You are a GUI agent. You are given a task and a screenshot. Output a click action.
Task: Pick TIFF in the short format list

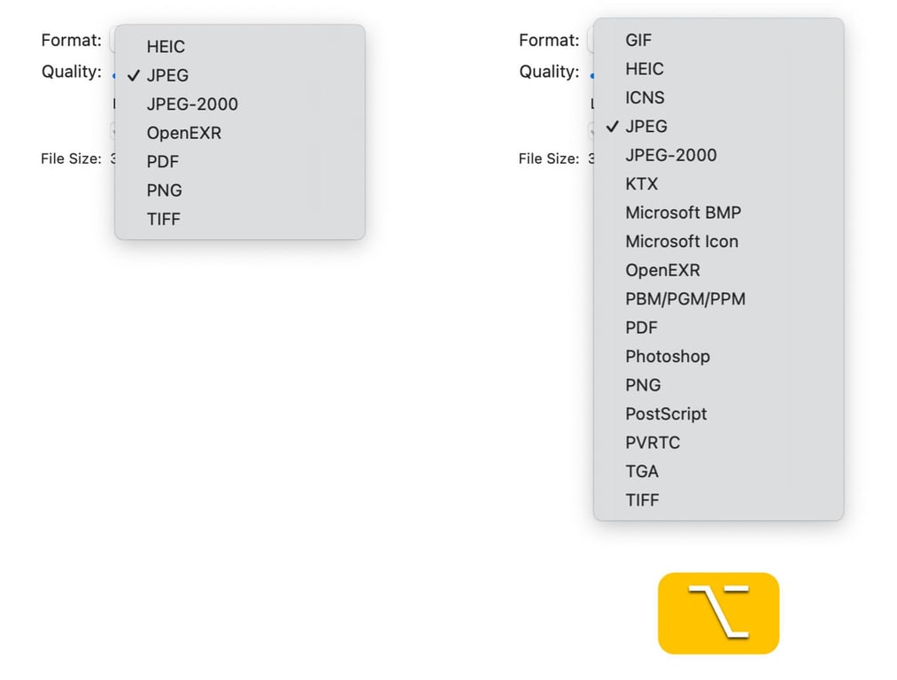[240, 219]
